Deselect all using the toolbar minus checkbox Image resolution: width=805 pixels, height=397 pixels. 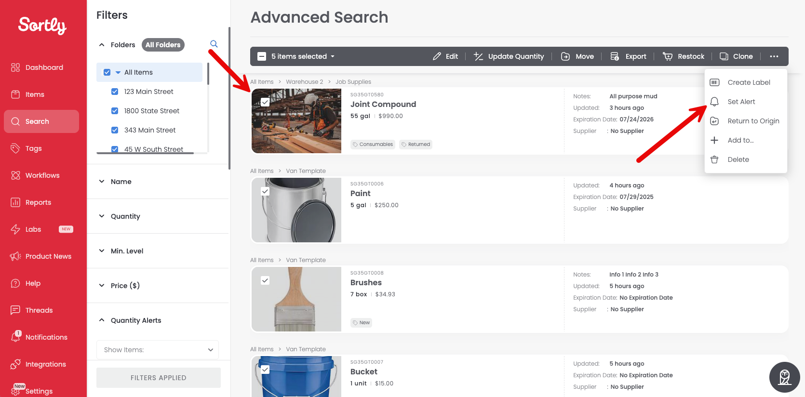coord(262,56)
